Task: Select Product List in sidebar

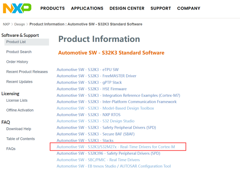Action: (x=27, y=42)
